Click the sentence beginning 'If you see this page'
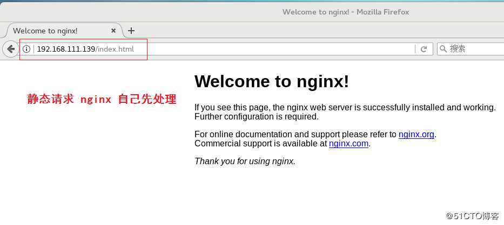 coord(345,107)
